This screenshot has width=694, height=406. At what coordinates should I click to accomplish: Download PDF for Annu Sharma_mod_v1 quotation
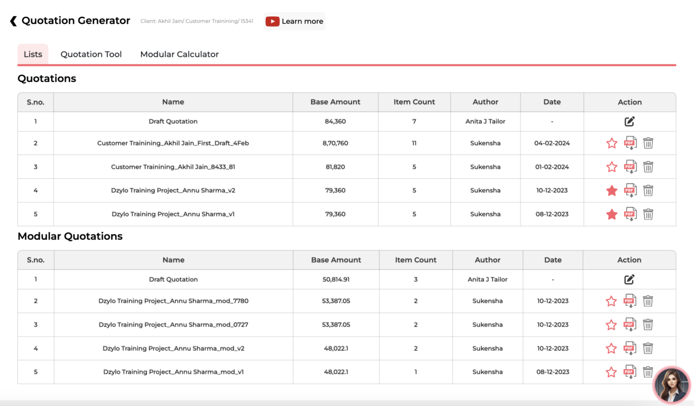(x=629, y=372)
